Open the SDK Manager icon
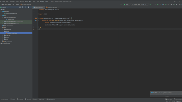The width and height of the screenshot is (182, 102). coord(176,5)
